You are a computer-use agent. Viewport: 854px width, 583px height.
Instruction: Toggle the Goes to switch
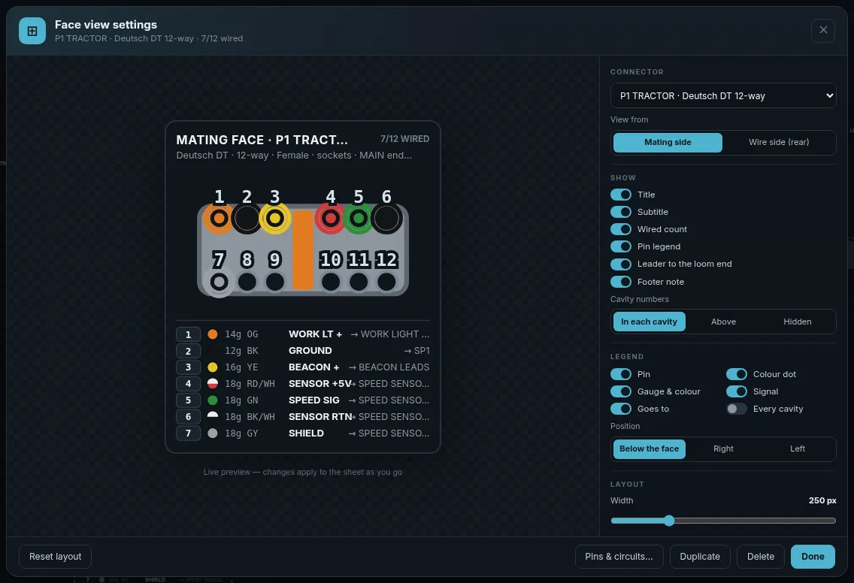pos(620,409)
